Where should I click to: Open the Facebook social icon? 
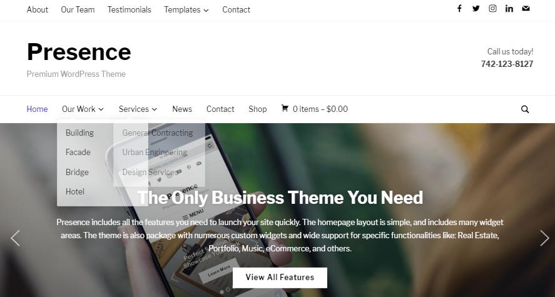click(459, 9)
